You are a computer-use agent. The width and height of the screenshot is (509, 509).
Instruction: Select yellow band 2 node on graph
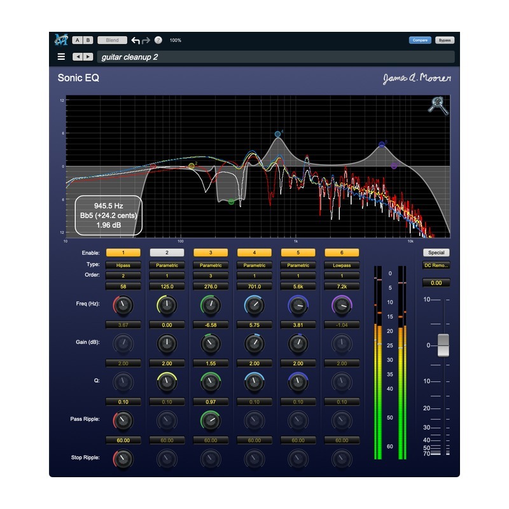192,166
